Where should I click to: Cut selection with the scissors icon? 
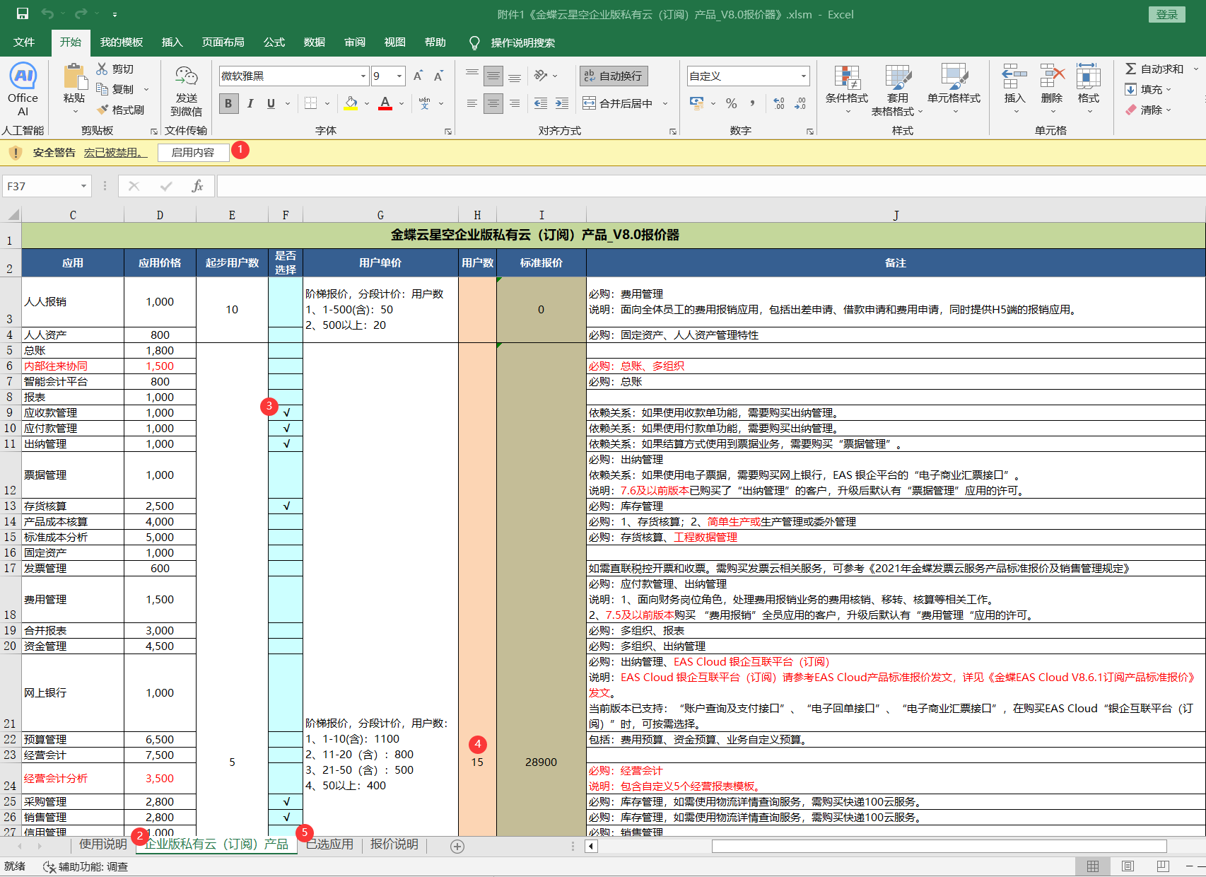103,69
